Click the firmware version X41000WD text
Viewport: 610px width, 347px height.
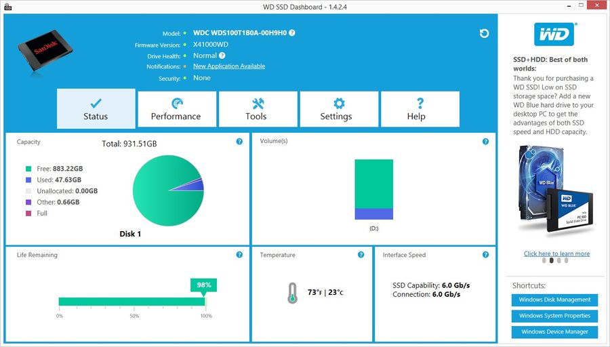[211, 44]
